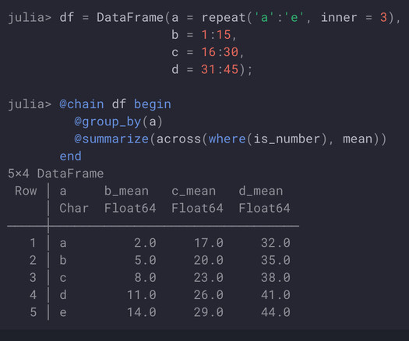Click the first julia> prompt
409x341 pixels.
(30, 18)
